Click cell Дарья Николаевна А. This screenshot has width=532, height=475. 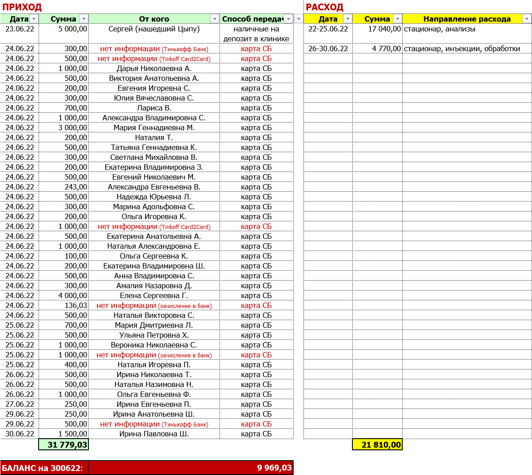click(154, 68)
